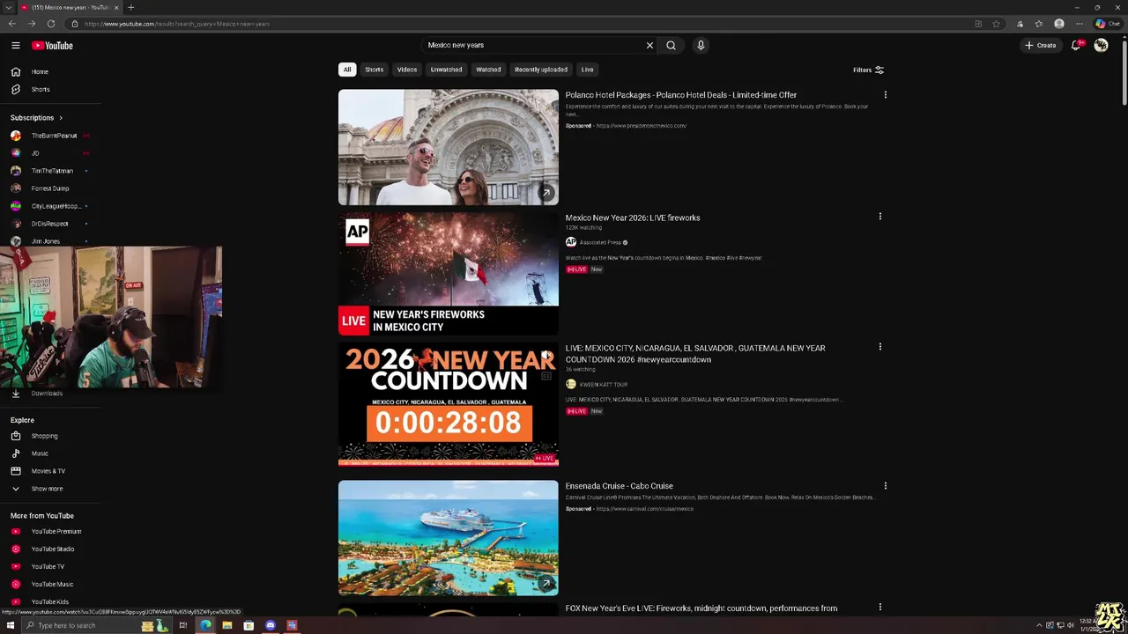
Task: Open YouTube Music link
Action: coord(51,584)
